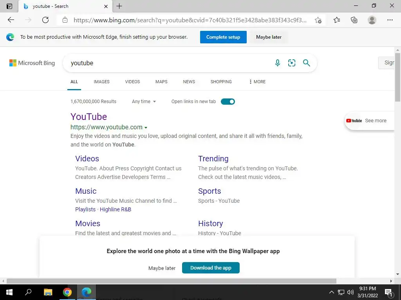
Task: Switch to NEWS tab
Action: (x=189, y=82)
